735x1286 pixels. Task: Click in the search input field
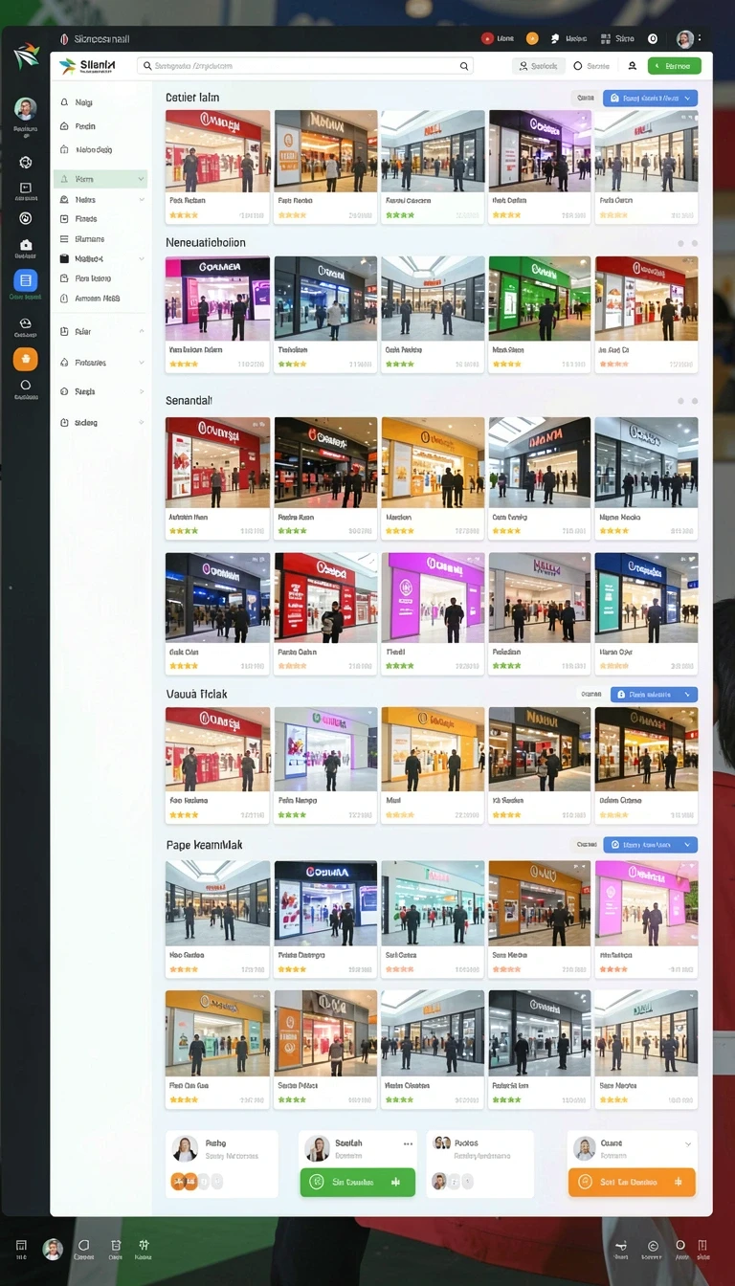point(305,66)
